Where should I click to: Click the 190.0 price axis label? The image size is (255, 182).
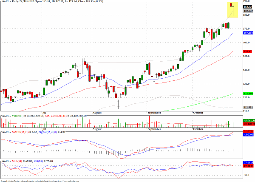click(246, 1)
